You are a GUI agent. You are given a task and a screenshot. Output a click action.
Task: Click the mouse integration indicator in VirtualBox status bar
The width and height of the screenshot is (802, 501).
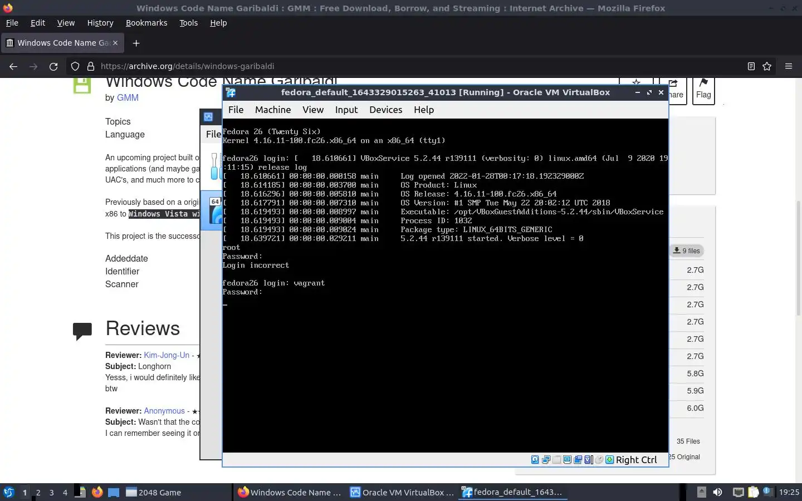(599, 460)
